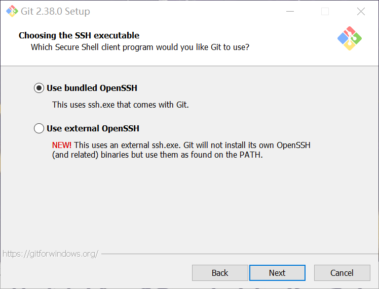Select the bundled OpenSSH radio button
Image resolution: width=379 pixels, height=289 pixels.
click(39, 88)
